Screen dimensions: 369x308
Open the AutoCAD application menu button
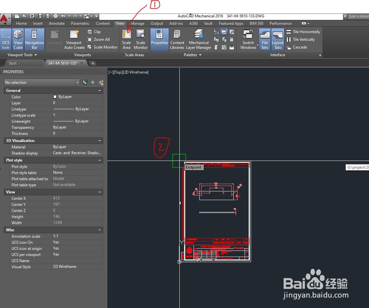(x=5, y=19)
